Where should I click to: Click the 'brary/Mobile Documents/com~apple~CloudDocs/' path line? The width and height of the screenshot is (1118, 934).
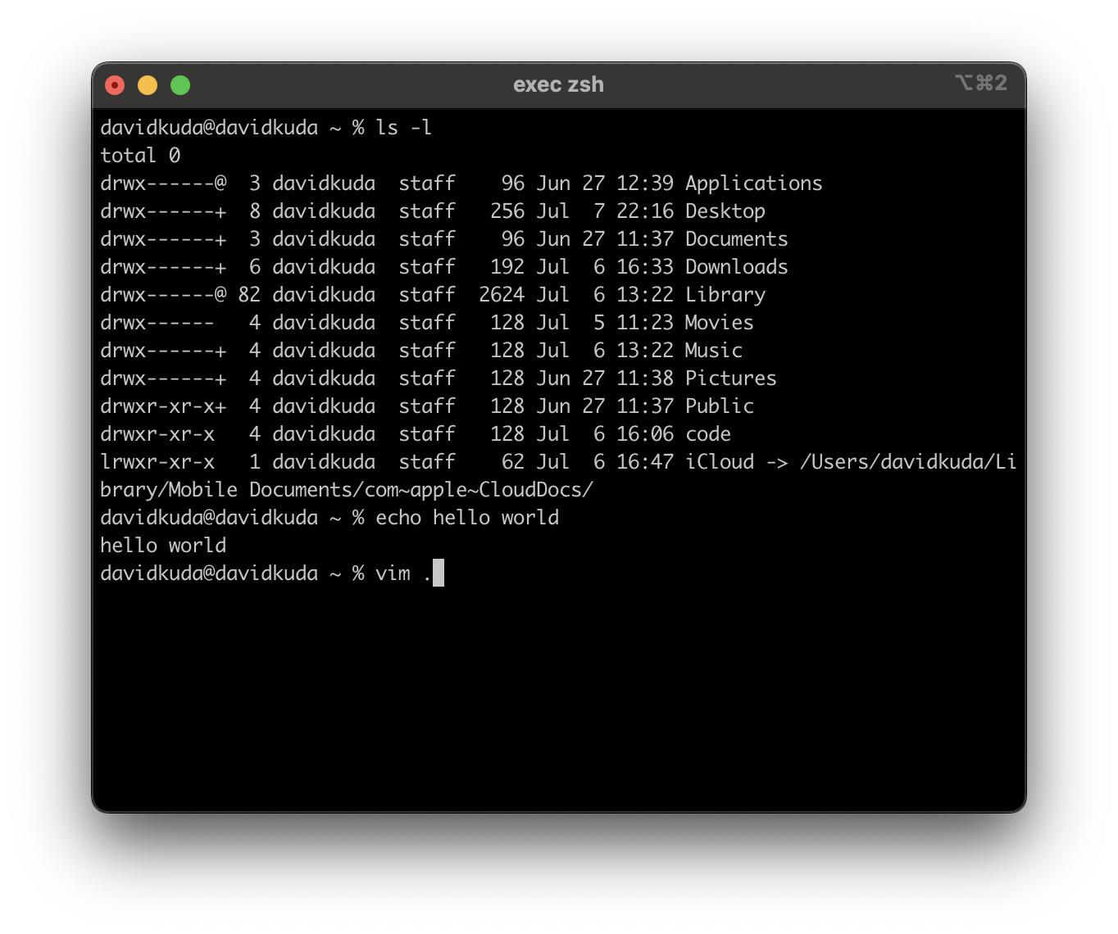coord(347,490)
